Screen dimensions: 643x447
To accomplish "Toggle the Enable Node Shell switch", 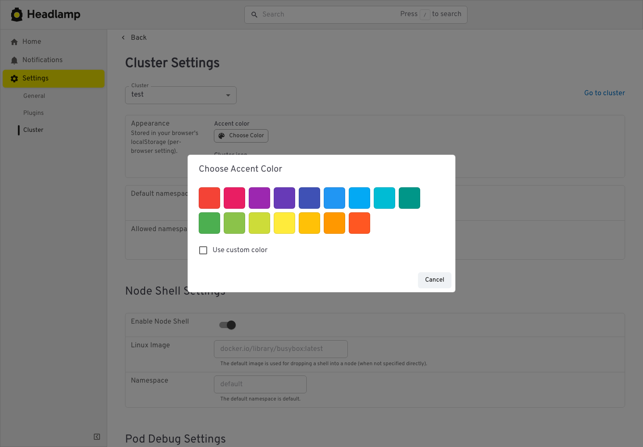I will [x=227, y=325].
